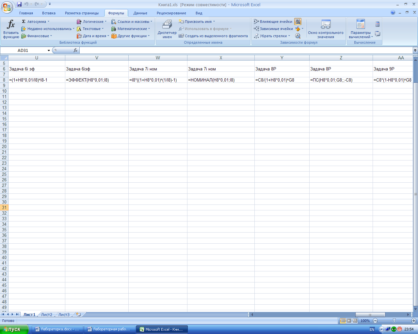Open the Логические functions dropdown
Screen dimensions: 418x334
pos(92,22)
